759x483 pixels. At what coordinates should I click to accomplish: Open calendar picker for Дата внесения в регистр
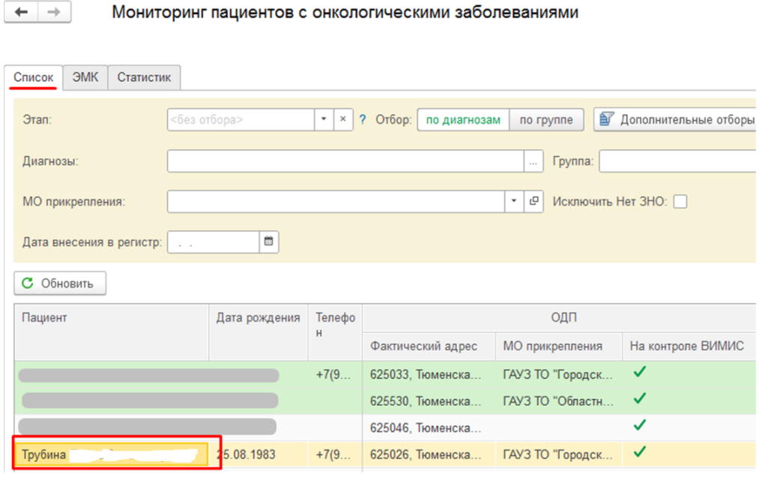pos(269,241)
